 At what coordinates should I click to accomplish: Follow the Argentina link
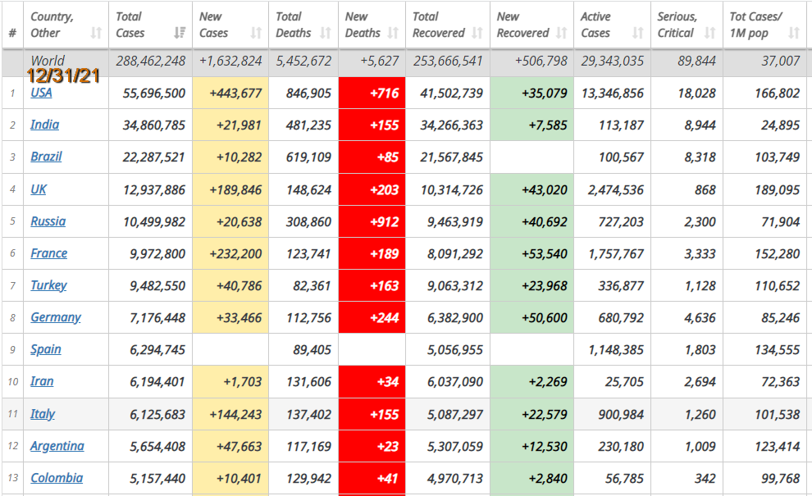57,446
